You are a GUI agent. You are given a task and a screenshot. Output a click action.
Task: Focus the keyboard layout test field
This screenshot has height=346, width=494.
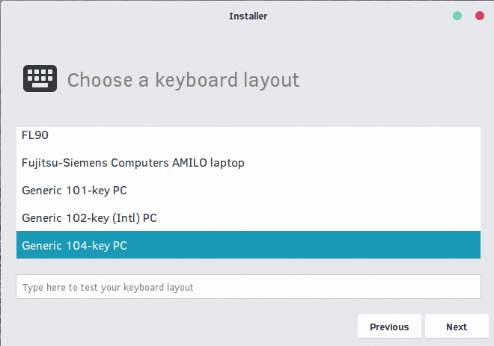pos(248,287)
